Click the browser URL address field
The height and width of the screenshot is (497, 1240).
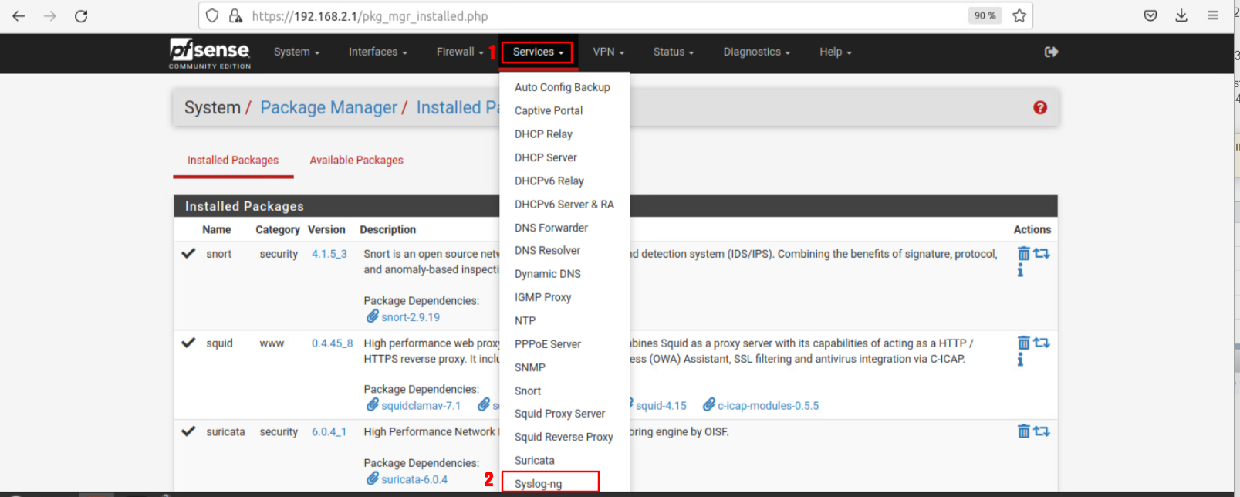602,16
